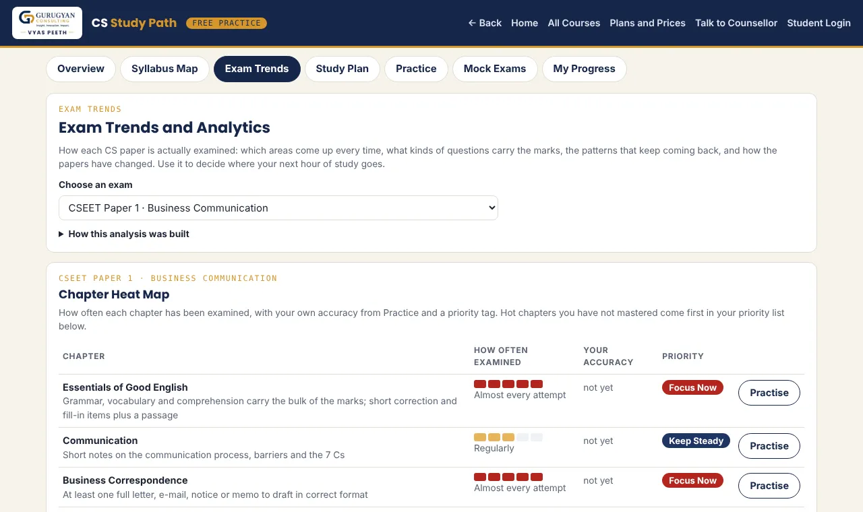Select the Communication chapter name

[100, 441]
